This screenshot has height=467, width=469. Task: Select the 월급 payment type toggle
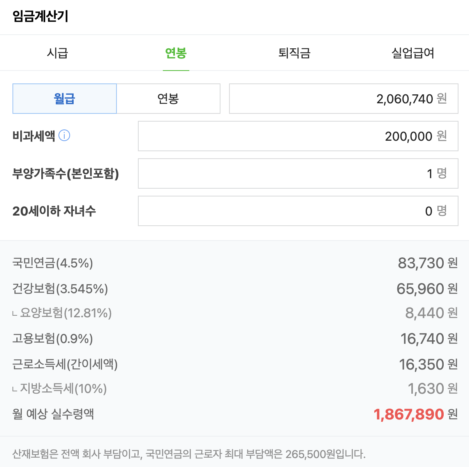click(65, 99)
